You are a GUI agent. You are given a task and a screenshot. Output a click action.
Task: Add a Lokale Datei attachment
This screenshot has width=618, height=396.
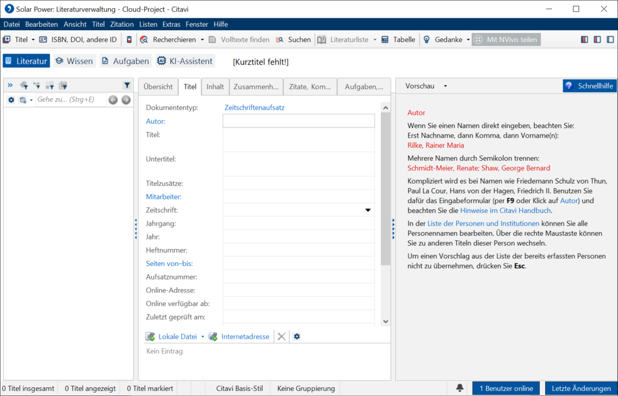171,336
